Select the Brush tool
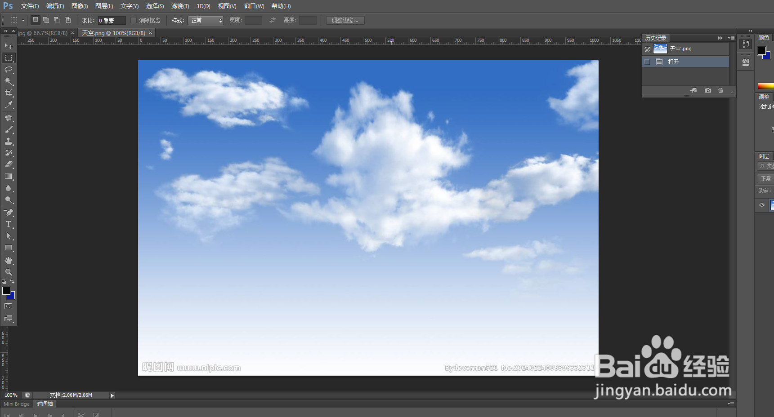 pyautogui.click(x=9, y=129)
